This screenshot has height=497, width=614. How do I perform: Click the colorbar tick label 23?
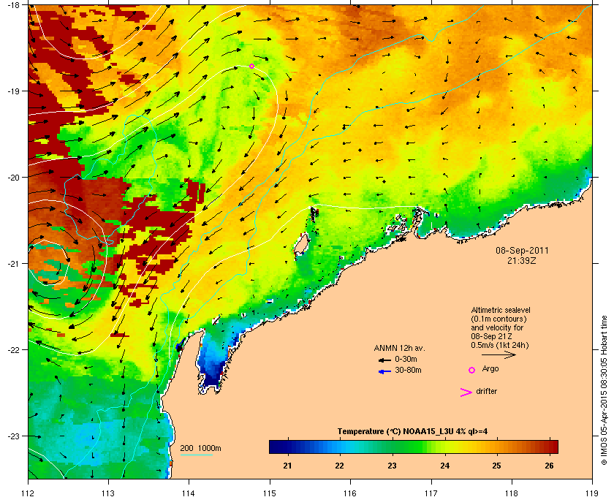[x=392, y=466]
